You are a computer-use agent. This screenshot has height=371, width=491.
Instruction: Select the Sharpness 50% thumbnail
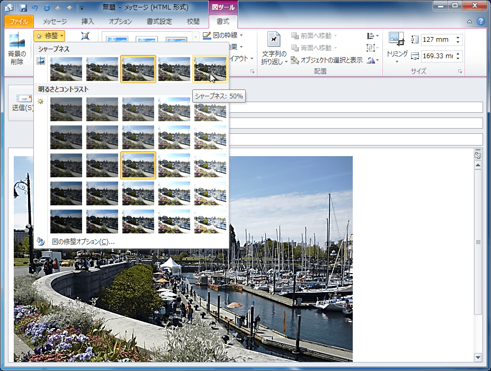[x=210, y=69]
